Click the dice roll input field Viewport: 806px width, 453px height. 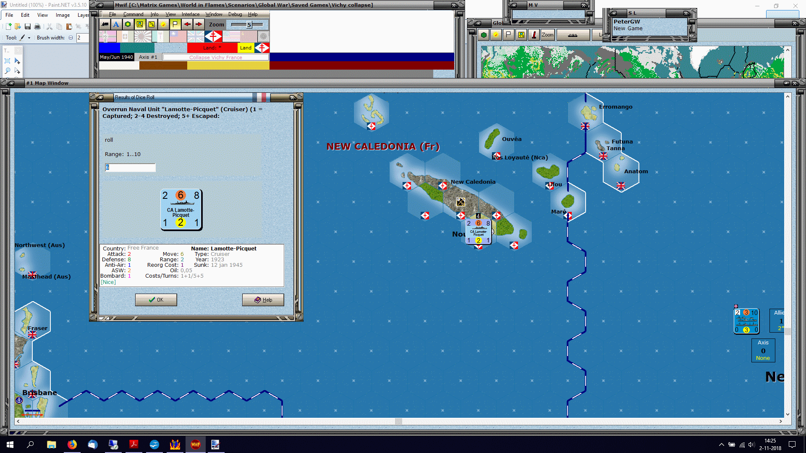pyautogui.click(x=130, y=167)
